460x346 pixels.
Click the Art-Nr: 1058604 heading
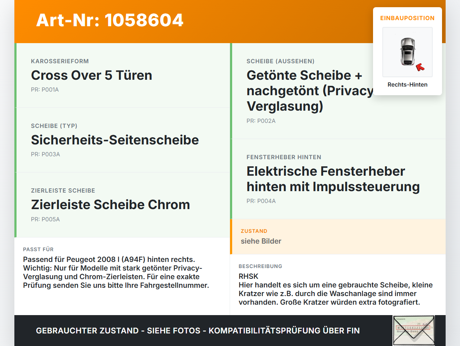(x=110, y=20)
